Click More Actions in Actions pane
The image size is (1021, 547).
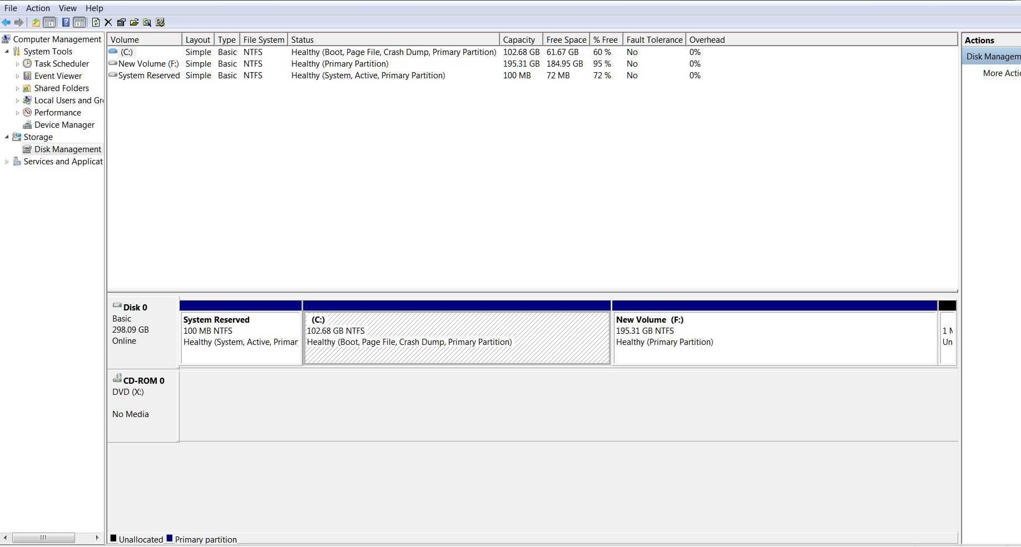pyautogui.click(x=1001, y=73)
